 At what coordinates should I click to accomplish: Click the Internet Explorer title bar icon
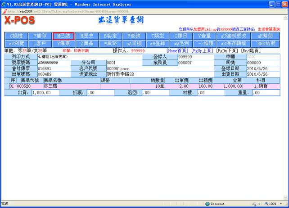[x=4, y=4]
